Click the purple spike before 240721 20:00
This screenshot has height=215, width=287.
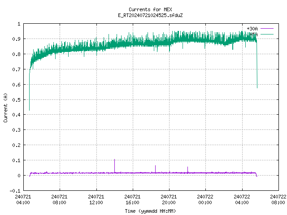click(156, 169)
